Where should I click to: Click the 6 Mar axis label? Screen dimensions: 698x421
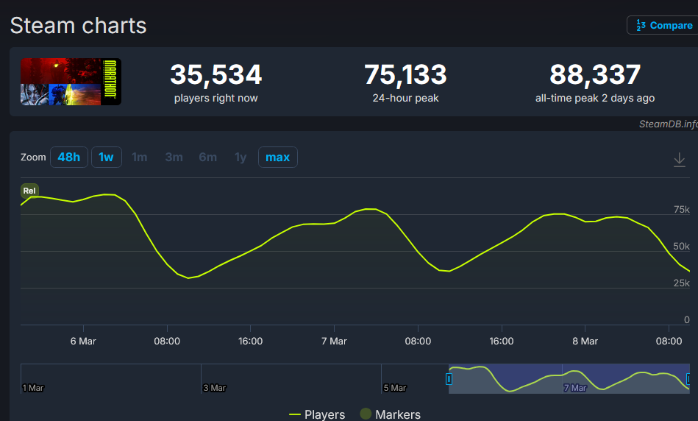click(83, 342)
